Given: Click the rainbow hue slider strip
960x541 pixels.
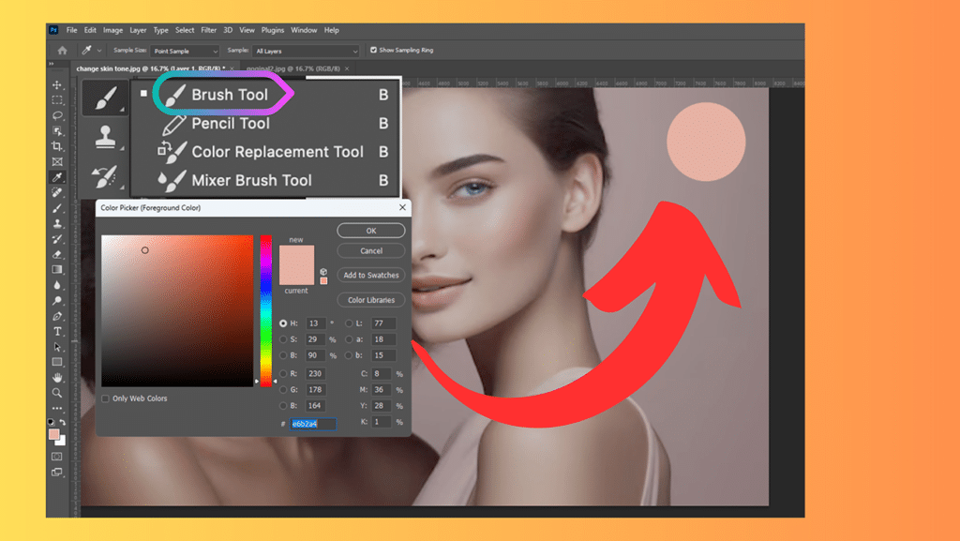Looking at the screenshot, I should [x=264, y=309].
